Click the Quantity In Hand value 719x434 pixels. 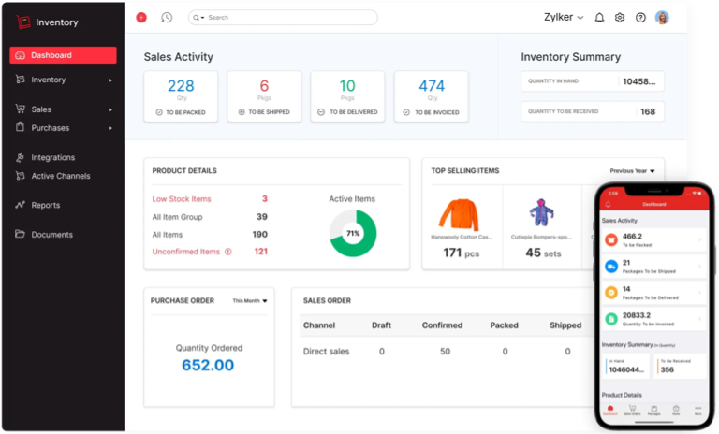coord(639,81)
